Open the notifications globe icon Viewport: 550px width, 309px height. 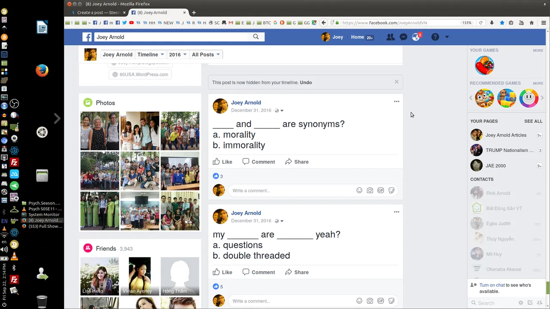click(x=416, y=37)
